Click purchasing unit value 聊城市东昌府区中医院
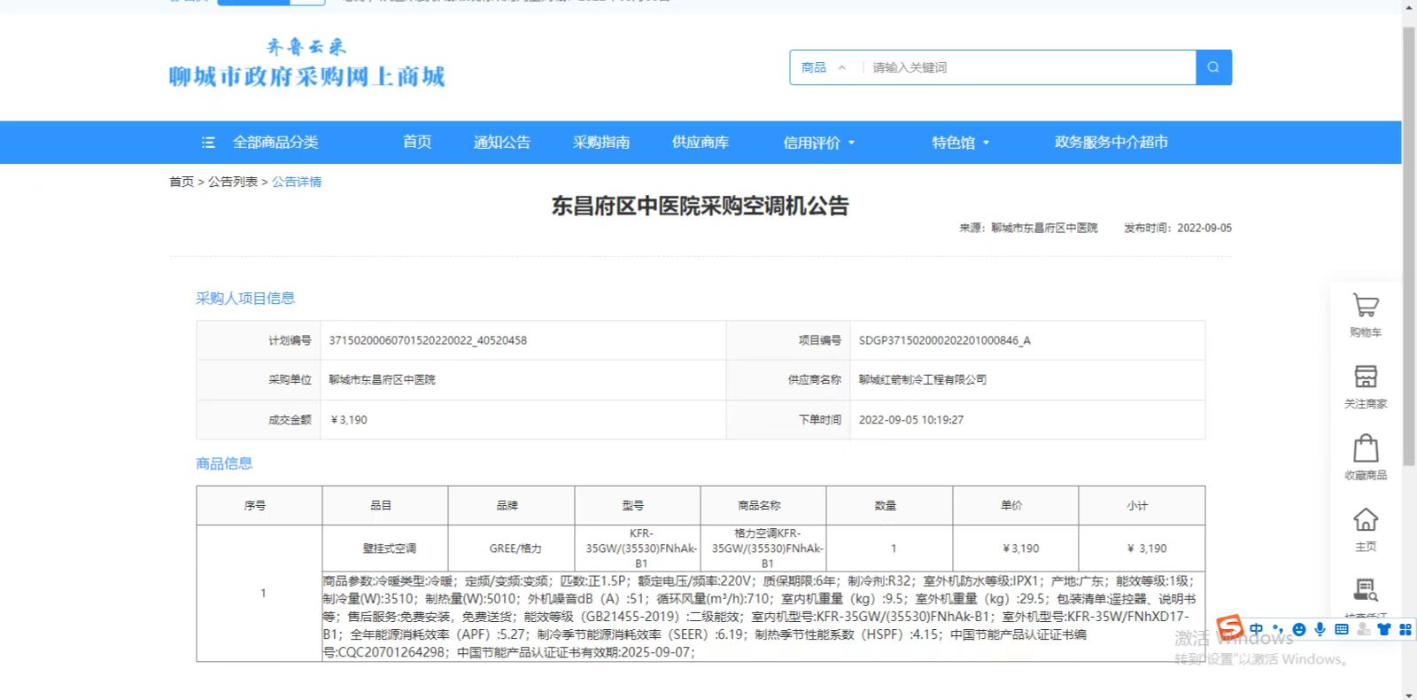 coord(382,379)
